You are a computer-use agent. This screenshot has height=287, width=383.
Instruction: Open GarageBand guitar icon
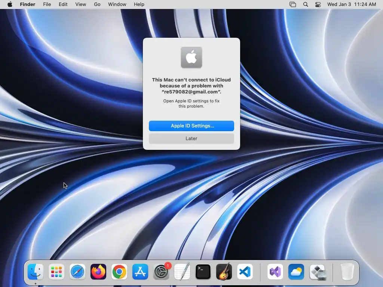224,272
